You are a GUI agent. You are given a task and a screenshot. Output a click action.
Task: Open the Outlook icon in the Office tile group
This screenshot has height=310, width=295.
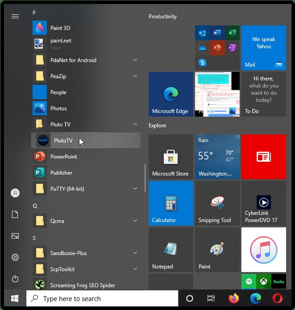202,33
